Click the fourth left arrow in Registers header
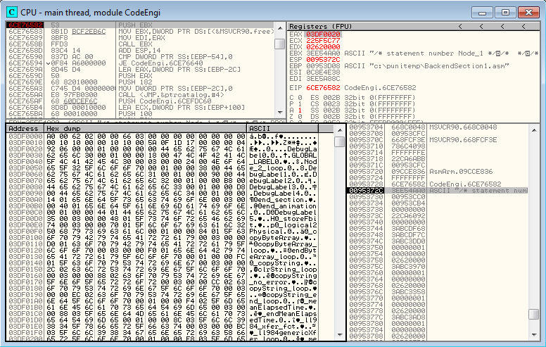546x347 pixels. click(x=523, y=26)
